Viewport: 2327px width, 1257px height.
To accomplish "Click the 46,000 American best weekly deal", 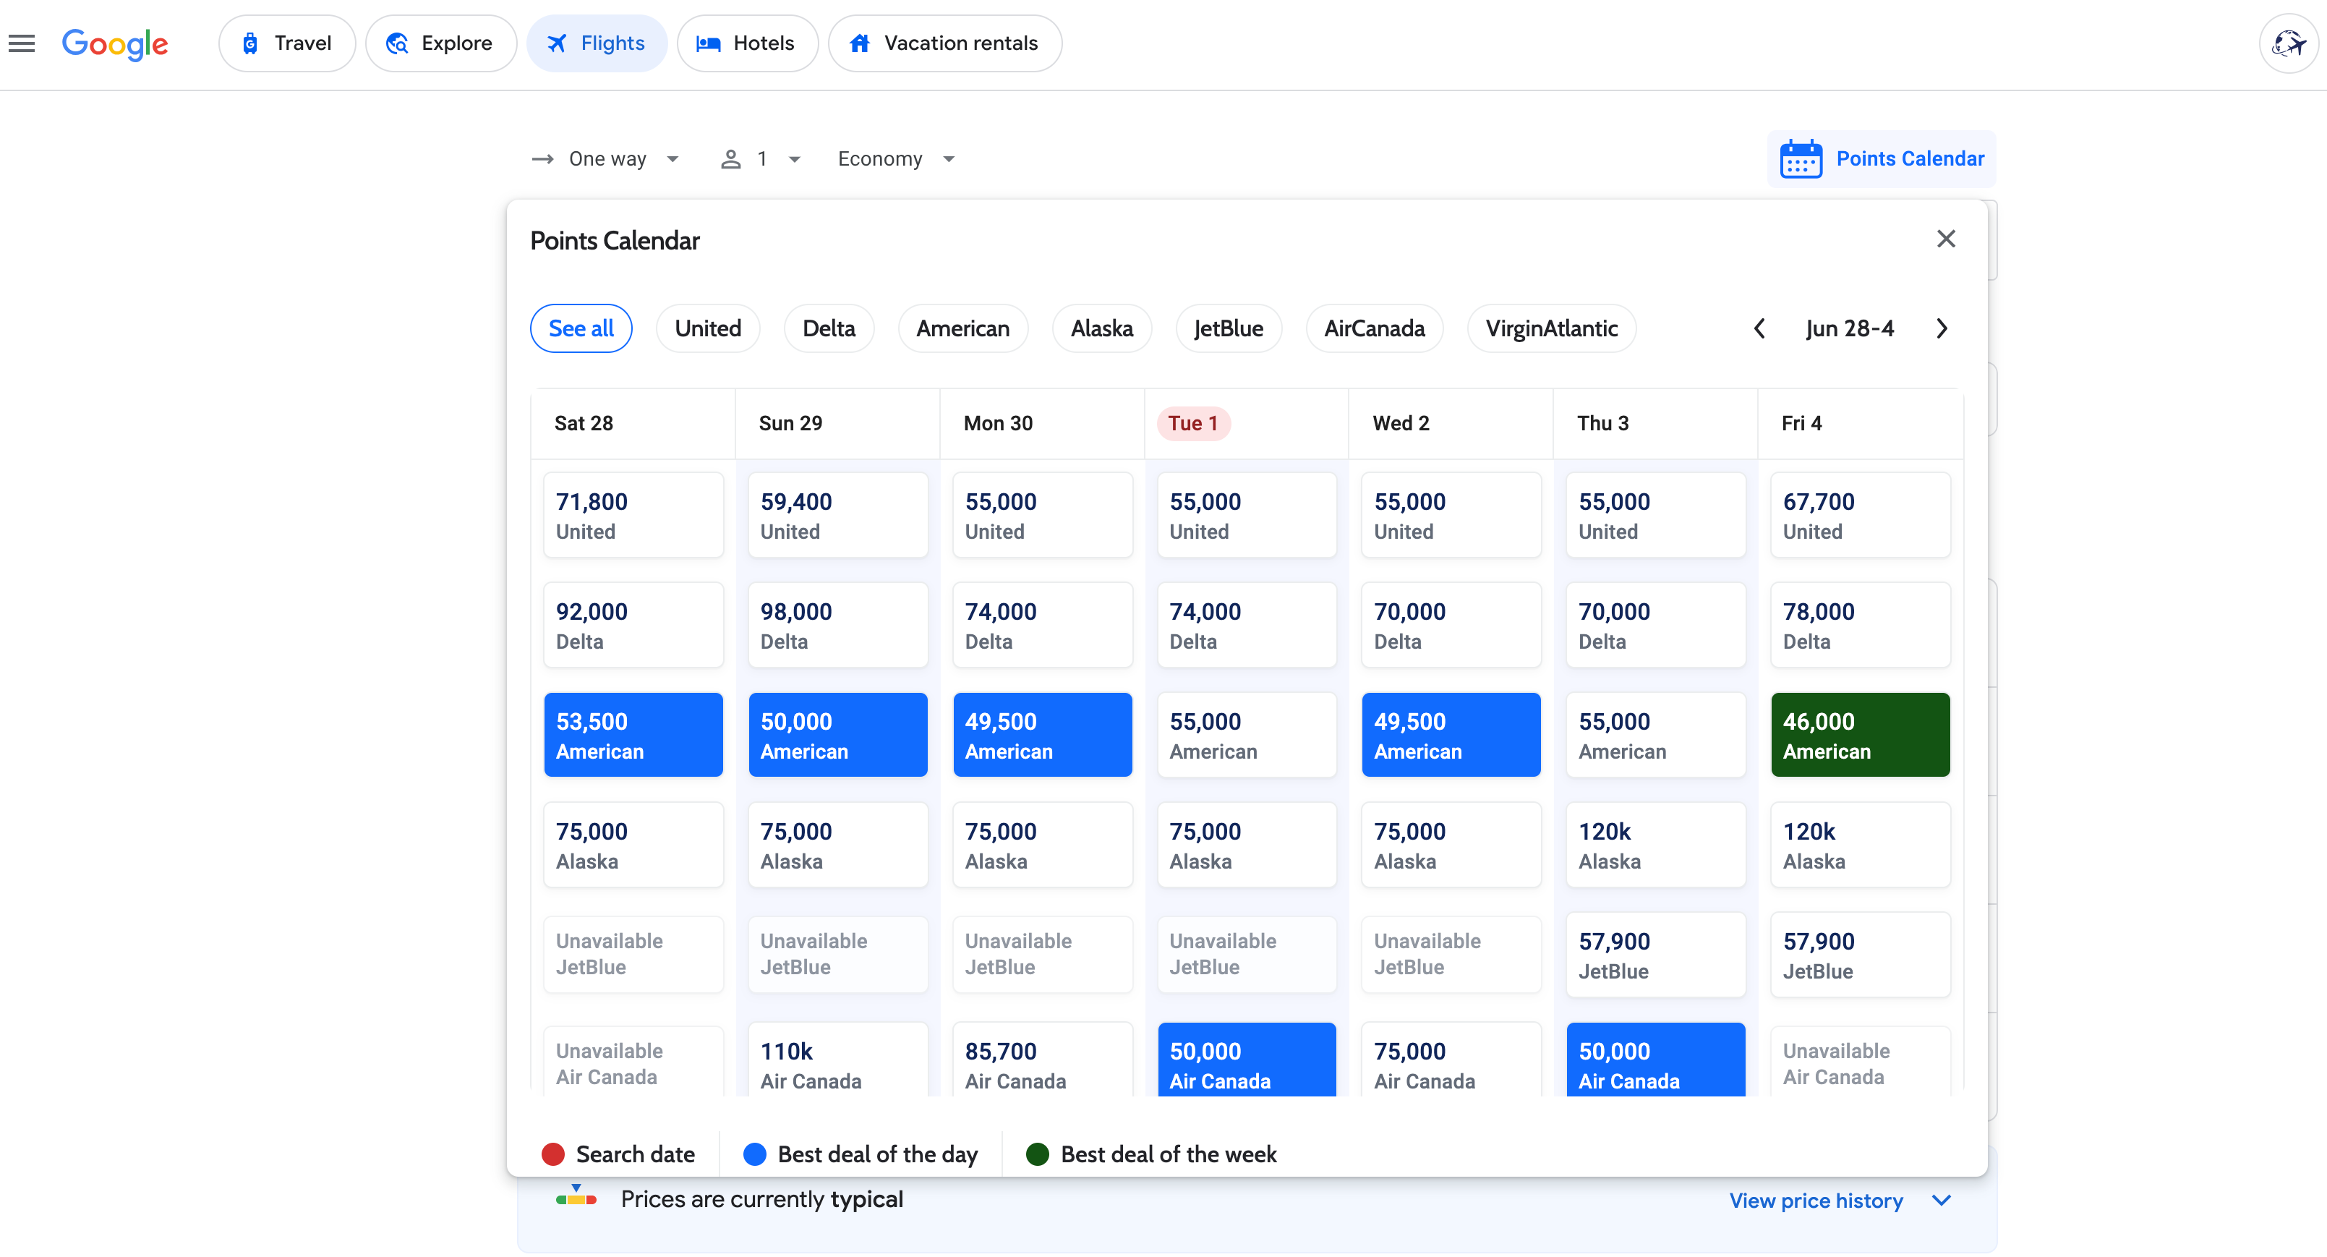I will [1860, 735].
